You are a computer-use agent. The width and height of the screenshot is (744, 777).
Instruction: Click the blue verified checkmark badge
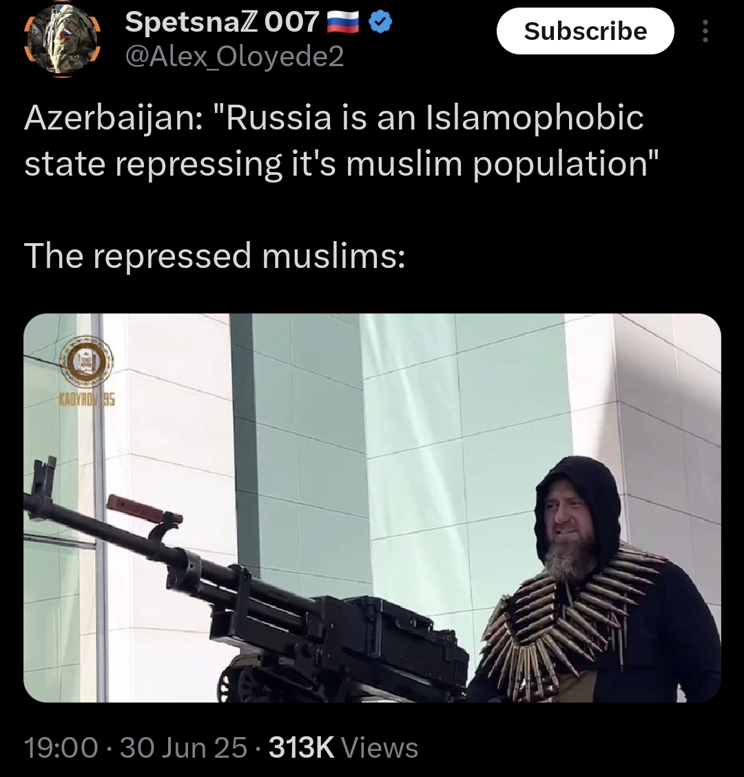pos(381,22)
